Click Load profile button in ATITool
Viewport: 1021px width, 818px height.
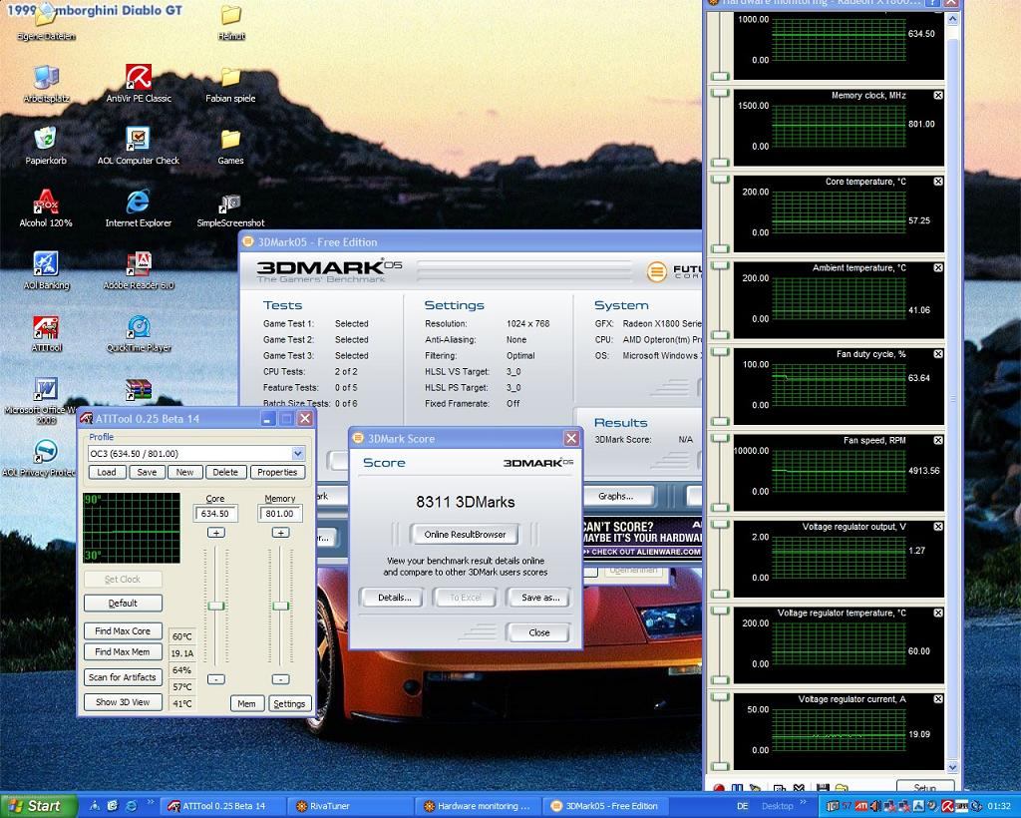point(107,472)
